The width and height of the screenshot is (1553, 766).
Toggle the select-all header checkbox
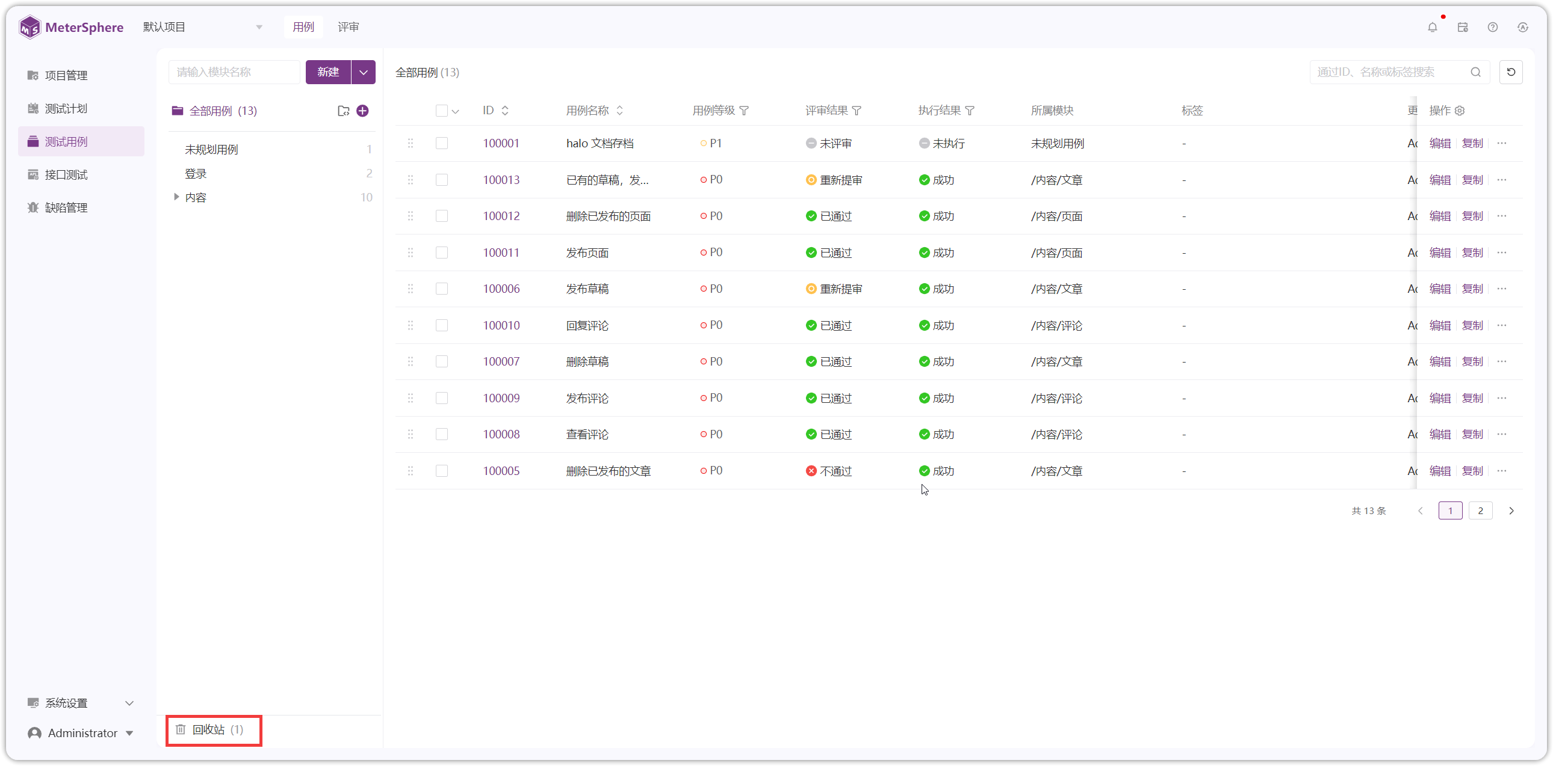(442, 111)
